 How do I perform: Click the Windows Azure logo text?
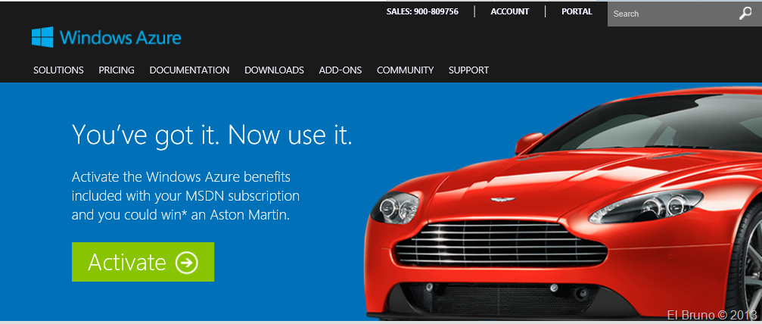pyautogui.click(x=120, y=37)
